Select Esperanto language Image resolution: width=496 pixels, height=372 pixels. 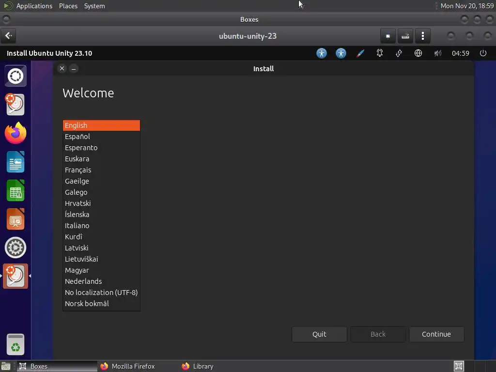pos(101,147)
